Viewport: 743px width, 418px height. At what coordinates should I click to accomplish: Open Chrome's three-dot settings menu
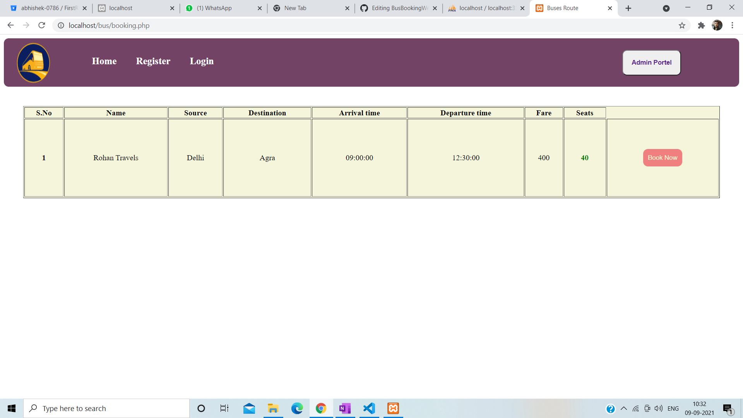coord(732,26)
